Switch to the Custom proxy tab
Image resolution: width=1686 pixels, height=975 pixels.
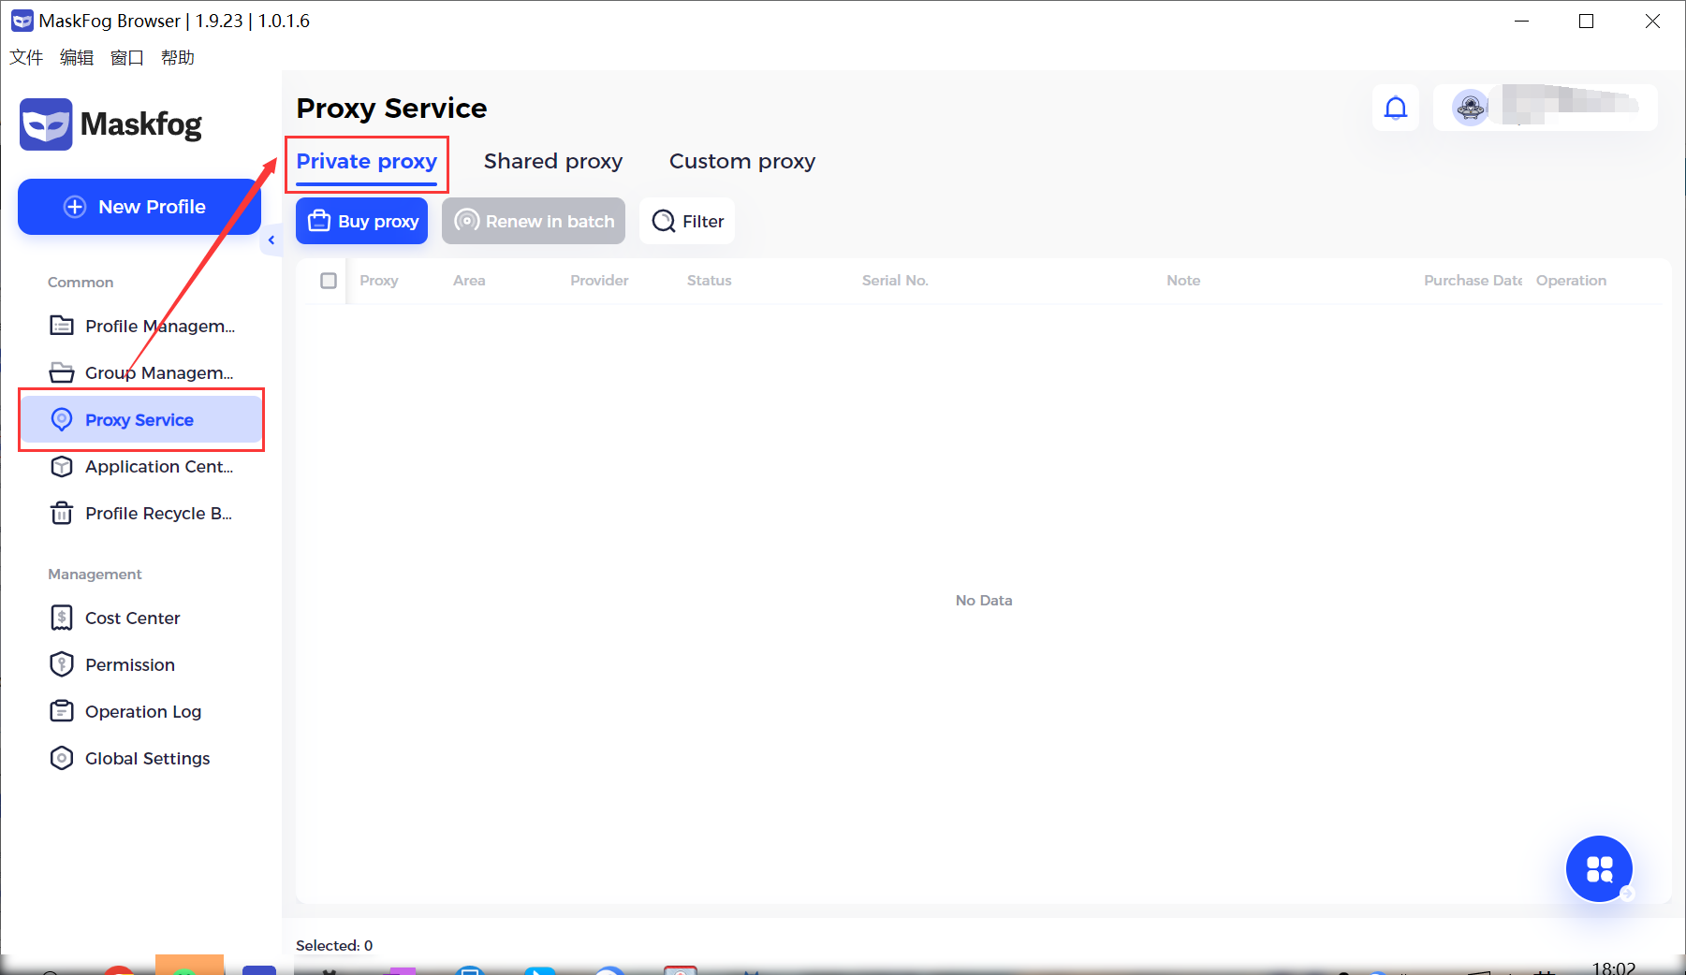742,161
